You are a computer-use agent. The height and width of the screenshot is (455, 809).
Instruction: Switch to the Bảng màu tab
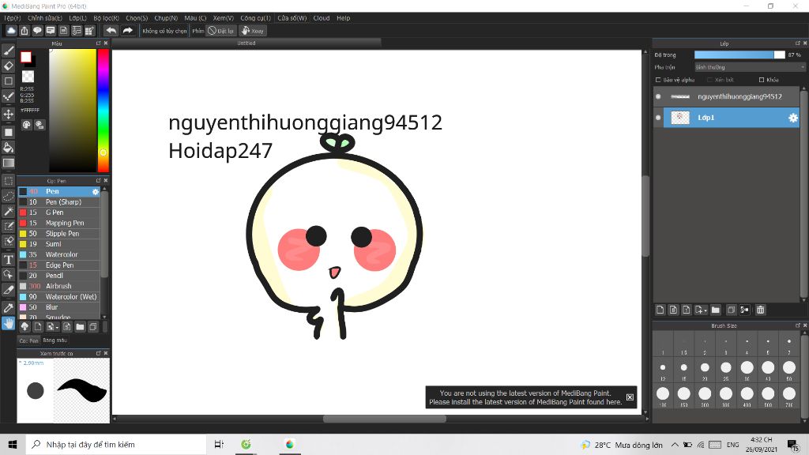[x=55, y=340]
